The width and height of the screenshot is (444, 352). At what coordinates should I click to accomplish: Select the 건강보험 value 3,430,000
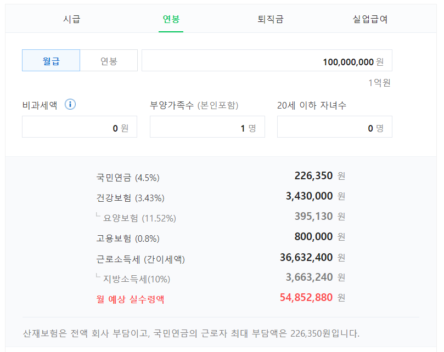tap(310, 196)
